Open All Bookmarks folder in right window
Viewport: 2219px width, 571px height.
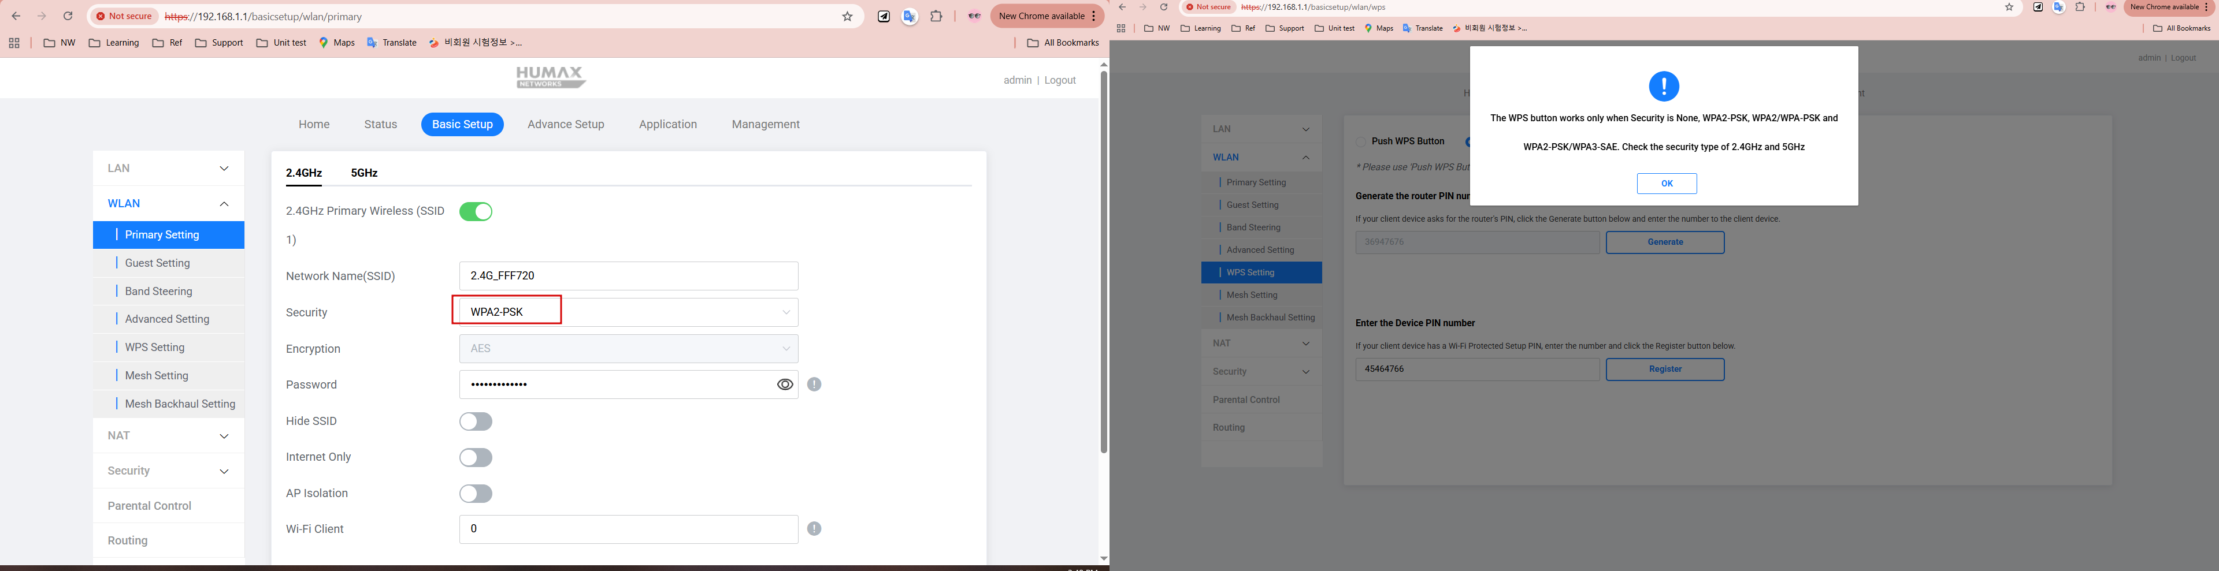[2181, 28]
